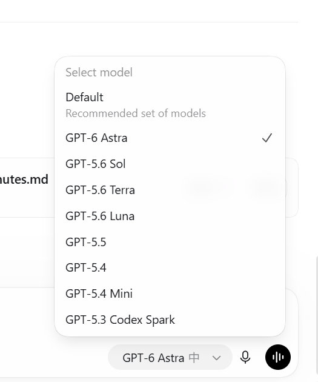Pick GPT-5.6 Luna in the list

pyautogui.click(x=170, y=216)
